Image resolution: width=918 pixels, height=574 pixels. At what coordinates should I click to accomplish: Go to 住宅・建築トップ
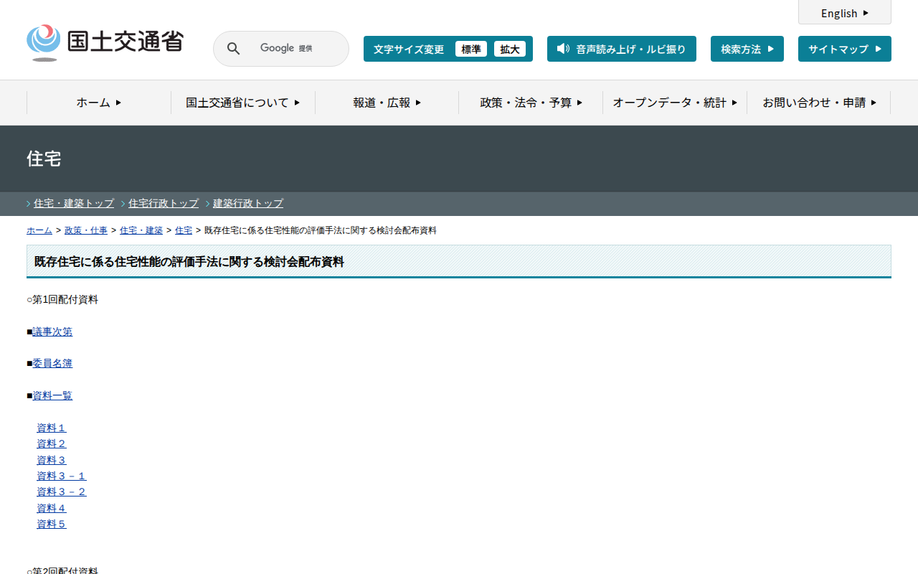click(x=74, y=204)
